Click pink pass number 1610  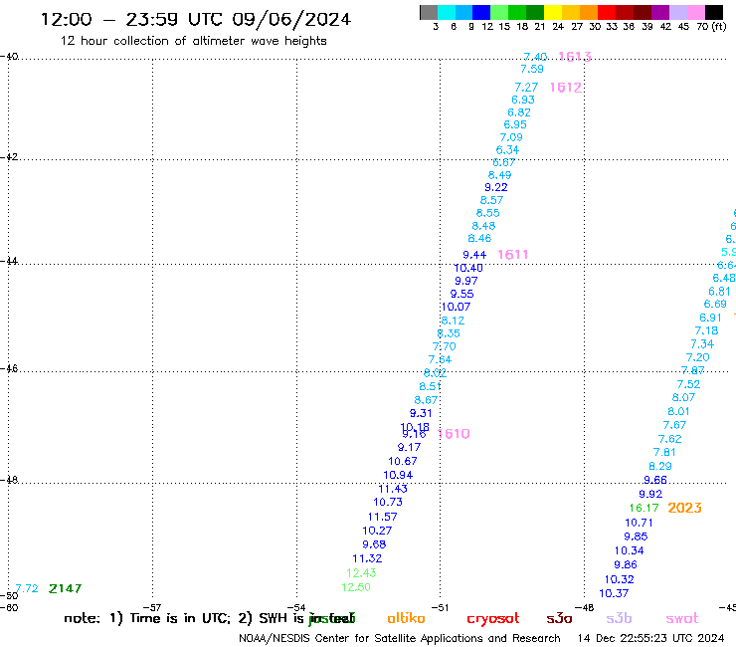(x=454, y=434)
